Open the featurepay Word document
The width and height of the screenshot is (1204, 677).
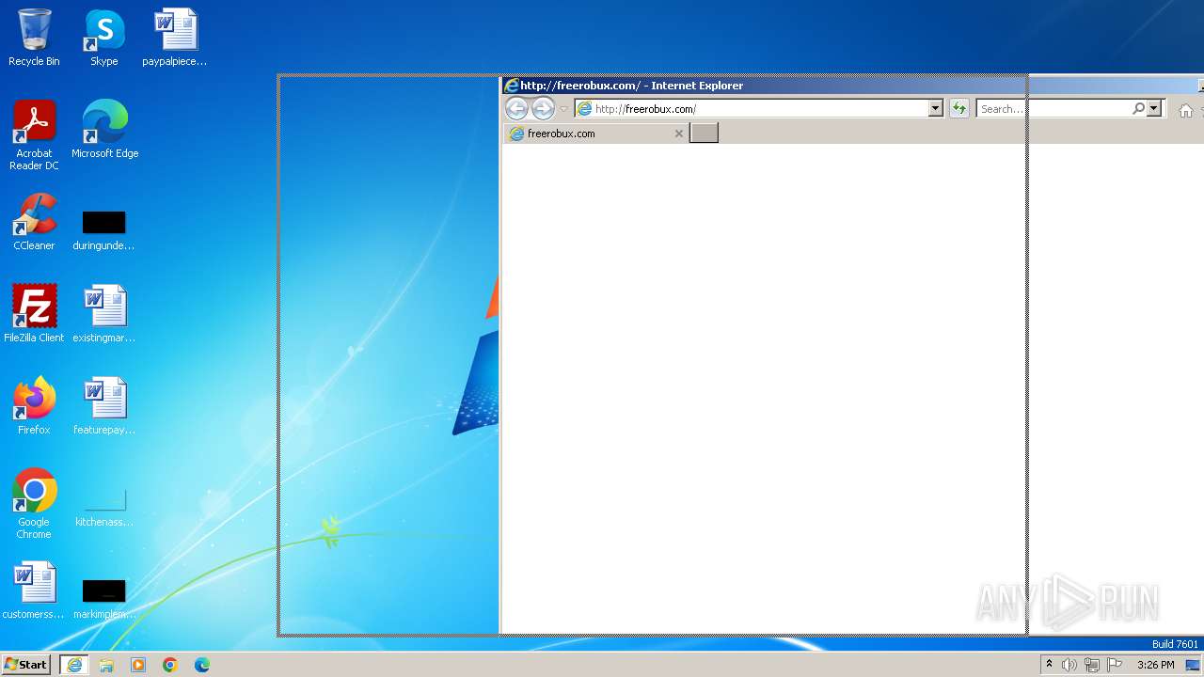click(x=103, y=406)
